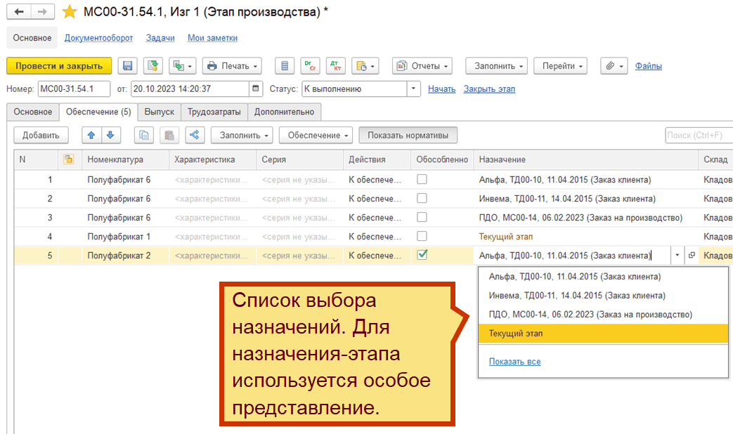Switch to the Дополнительно tab

click(x=284, y=112)
